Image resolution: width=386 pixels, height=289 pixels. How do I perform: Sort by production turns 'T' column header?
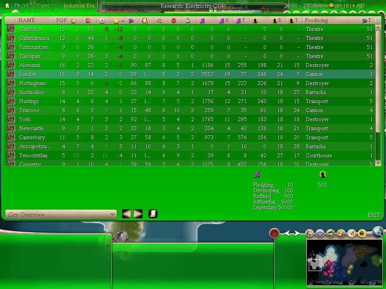[367, 21]
